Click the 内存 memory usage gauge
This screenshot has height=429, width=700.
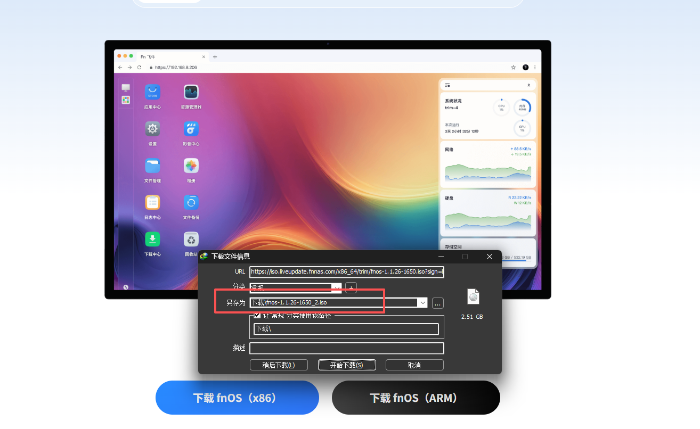click(x=523, y=107)
